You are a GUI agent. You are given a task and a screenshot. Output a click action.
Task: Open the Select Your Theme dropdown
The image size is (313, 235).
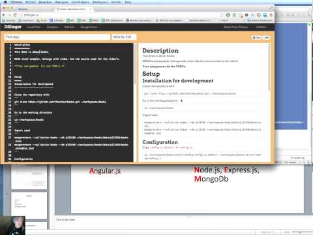point(237,27)
